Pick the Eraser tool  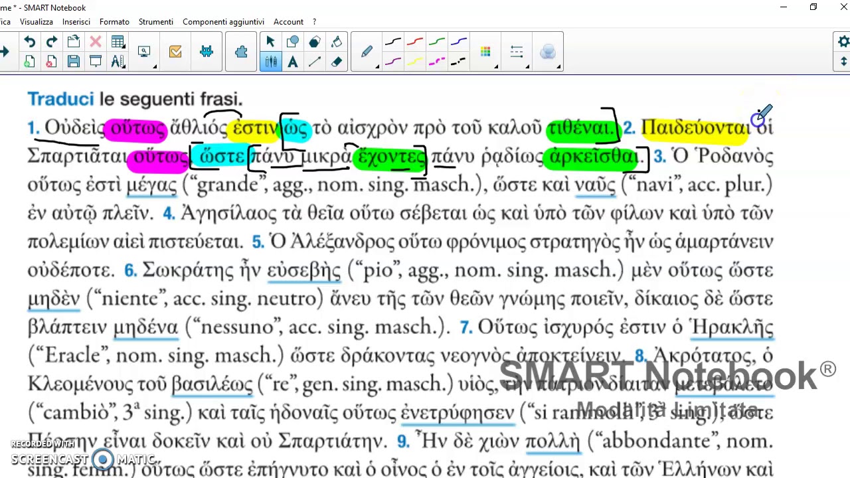pos(337,62)
